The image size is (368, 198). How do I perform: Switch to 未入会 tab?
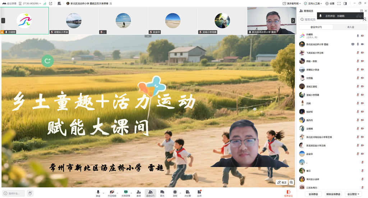point(351,27)
